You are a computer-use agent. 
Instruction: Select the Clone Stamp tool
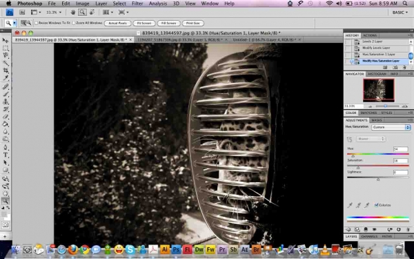6,102
